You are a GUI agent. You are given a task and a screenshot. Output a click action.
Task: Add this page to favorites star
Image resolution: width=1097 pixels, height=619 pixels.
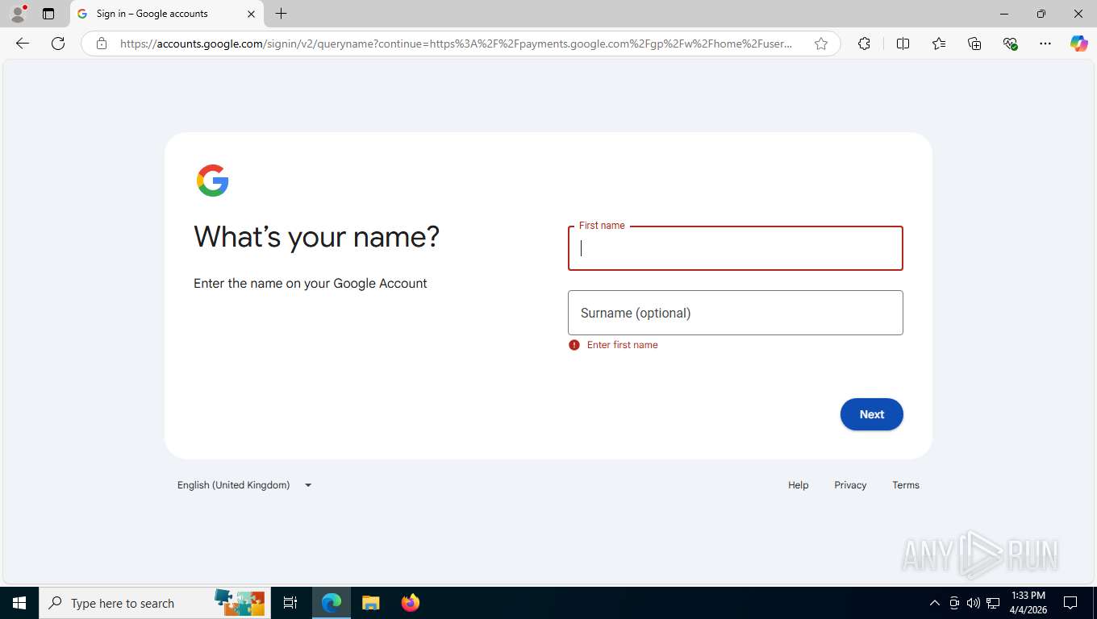821,44
